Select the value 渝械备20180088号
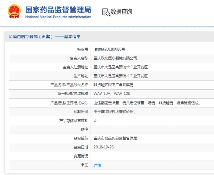 tap(109, 49)
